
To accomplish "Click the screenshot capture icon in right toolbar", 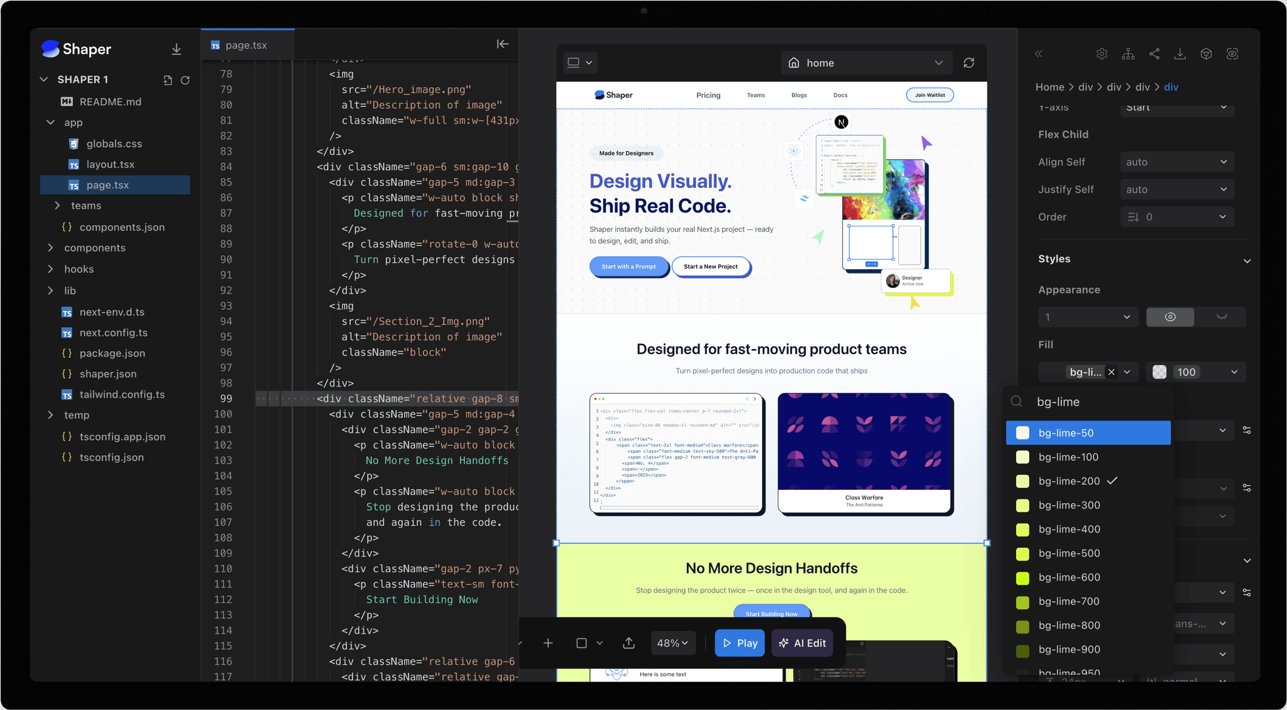I will 1232,54.
